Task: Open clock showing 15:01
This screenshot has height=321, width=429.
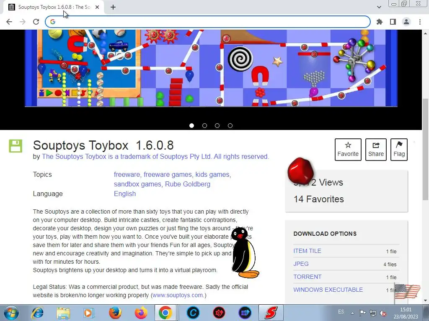Action: (x=406, y=313)
